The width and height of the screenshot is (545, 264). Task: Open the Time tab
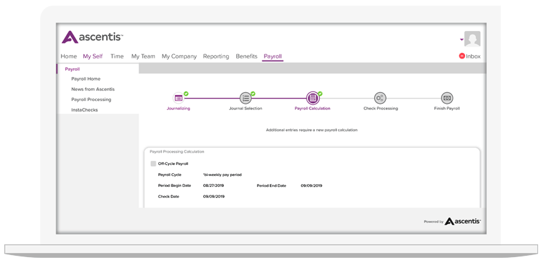pos(117,56)
